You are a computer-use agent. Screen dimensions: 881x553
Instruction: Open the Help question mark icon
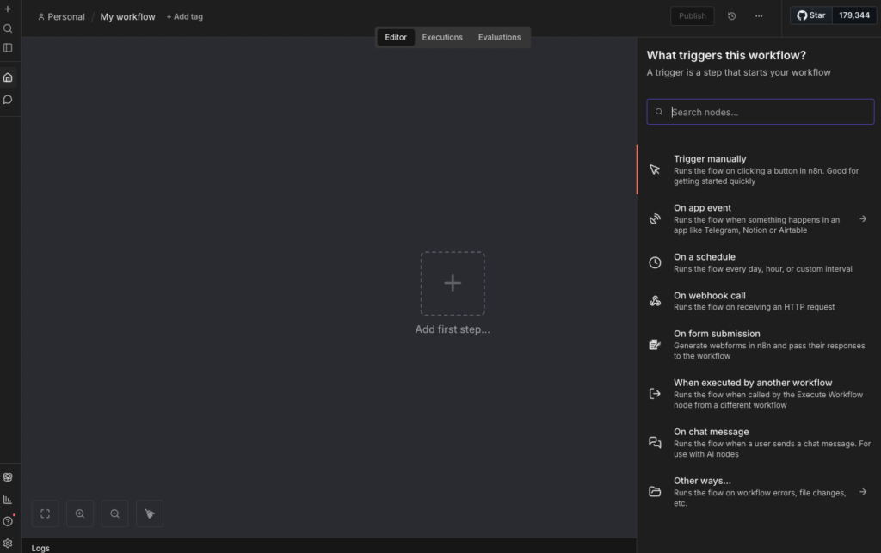click(x=8, y=521)
